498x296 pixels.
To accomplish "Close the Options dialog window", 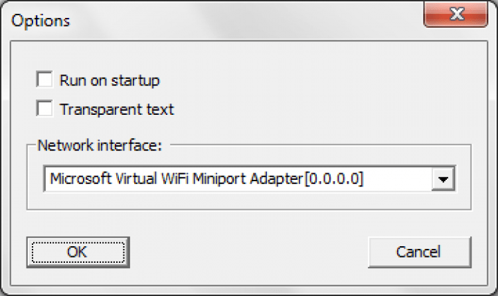I will 456,14.
